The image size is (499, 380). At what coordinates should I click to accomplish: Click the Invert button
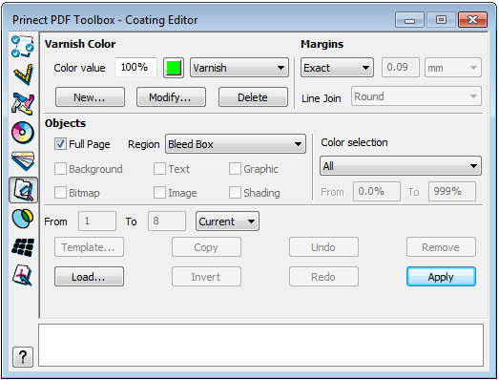(206, 277)
